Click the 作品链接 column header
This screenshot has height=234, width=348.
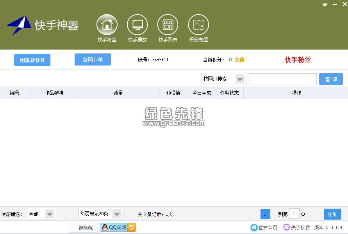tap(54, 93)
